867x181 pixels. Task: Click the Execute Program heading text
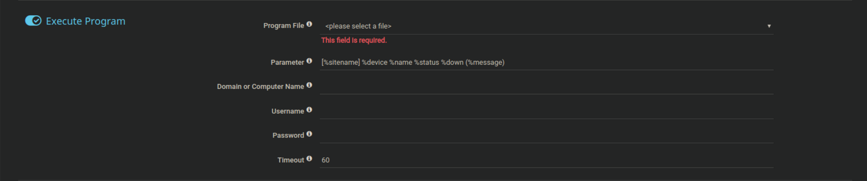click(85, 21)
